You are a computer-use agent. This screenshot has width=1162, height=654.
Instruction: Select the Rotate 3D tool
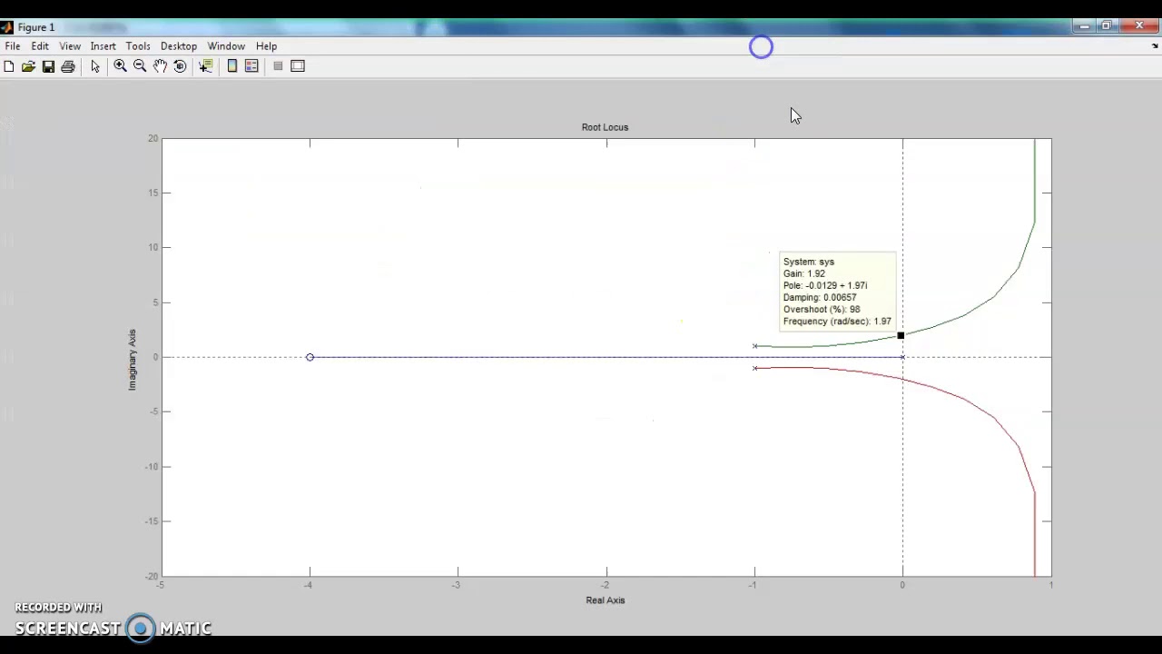tap(180, 66)
